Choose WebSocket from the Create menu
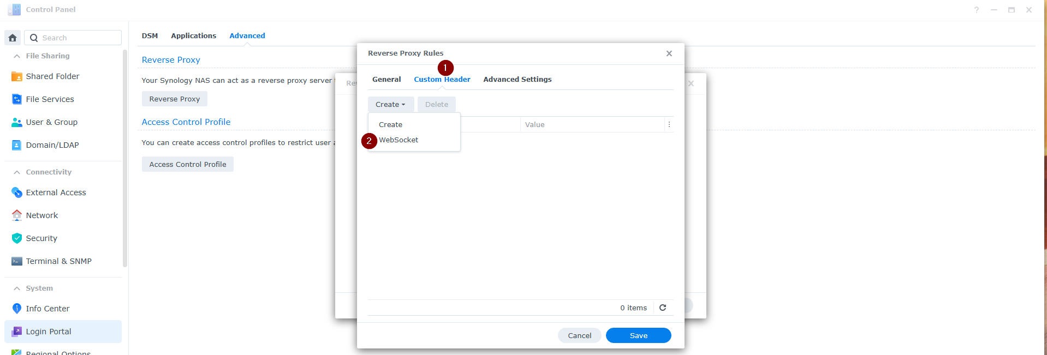The image size is (1047, 355). point(398,140)
